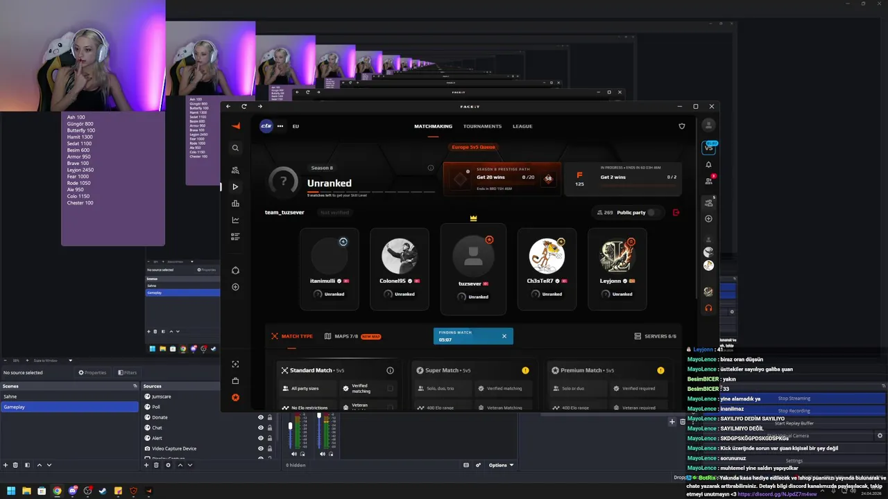Open the shop bag icon in FACEIT sidebar
The image size is (888, 499).
pyautogui.click(x=236, y=380)
